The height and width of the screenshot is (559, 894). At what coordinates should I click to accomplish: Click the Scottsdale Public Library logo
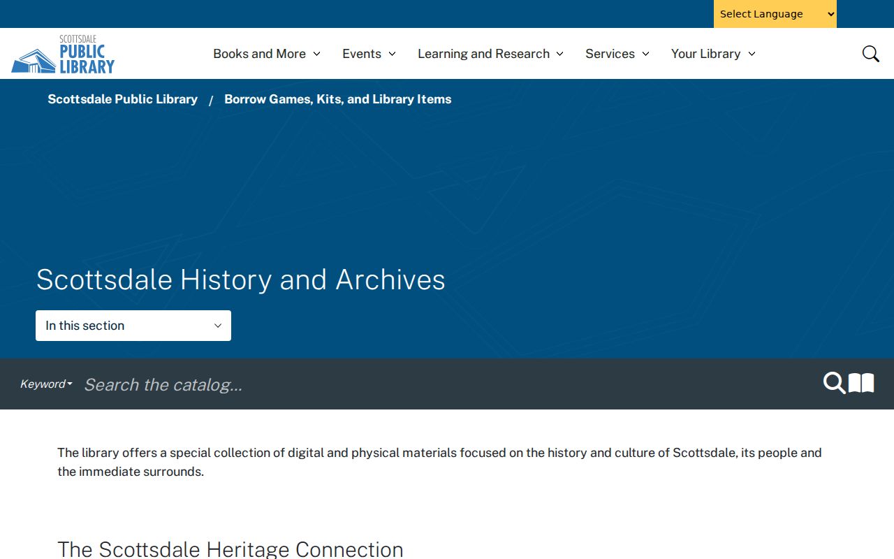[x=63, y=54]
